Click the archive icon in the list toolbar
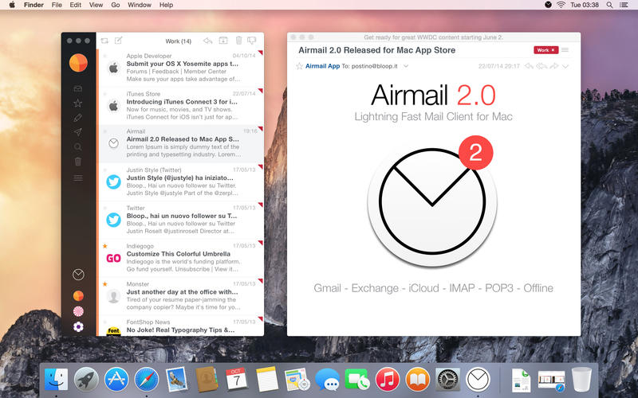The width and height of the screenshot is (638, 398). coord(223,41)
